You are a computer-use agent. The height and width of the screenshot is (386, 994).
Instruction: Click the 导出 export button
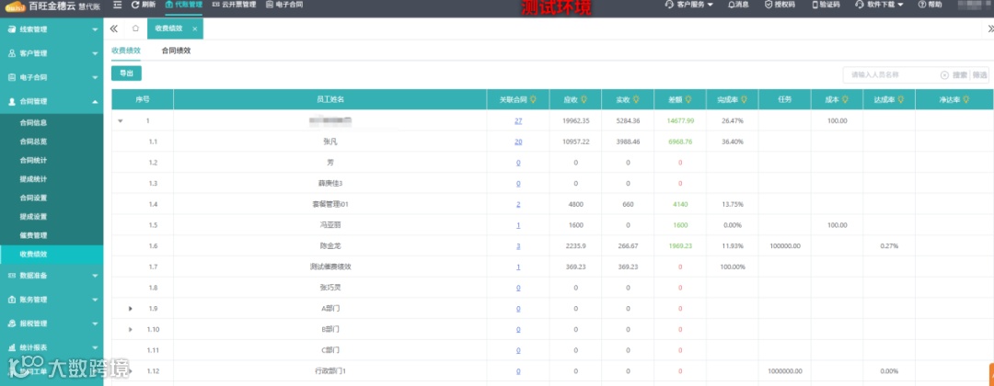pos(126,74)
